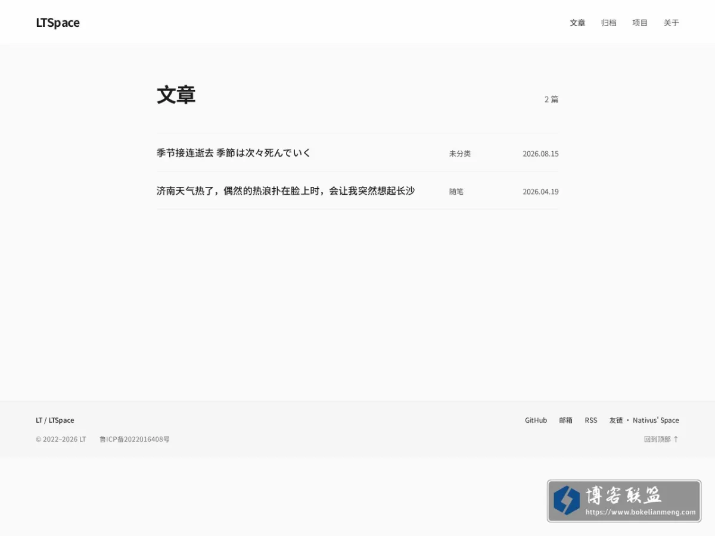Open the 友链 footer link

[615, 420]
